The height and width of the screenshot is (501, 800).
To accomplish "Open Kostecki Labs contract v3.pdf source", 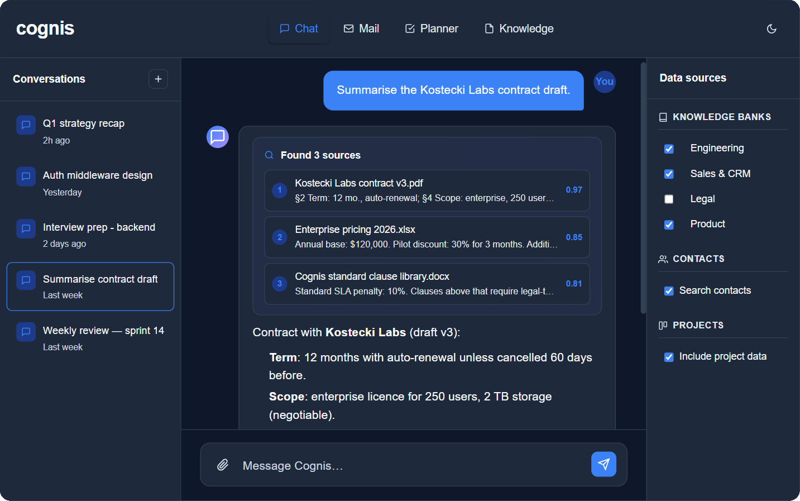I will click(427, 190).
